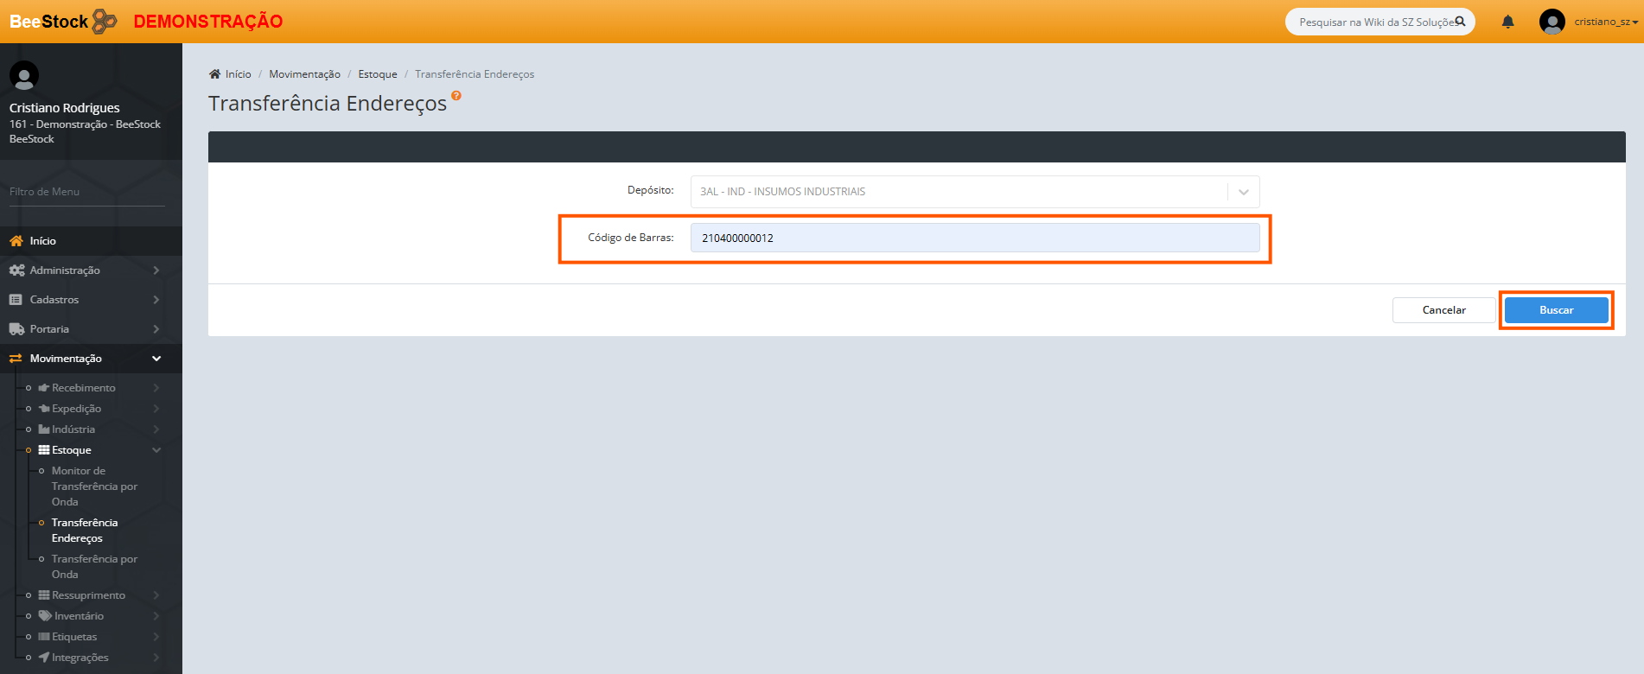The image size is (1644, 674).
Task: Open the Depósito dropdown
Action: click(x=1243, y=192)
